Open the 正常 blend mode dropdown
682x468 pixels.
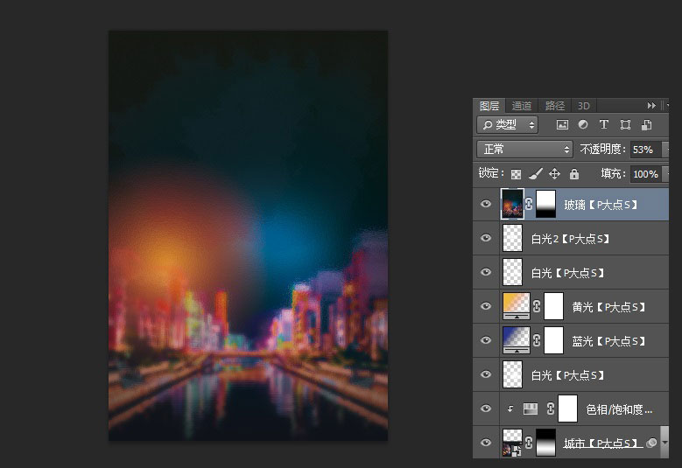tap(524, 150)
